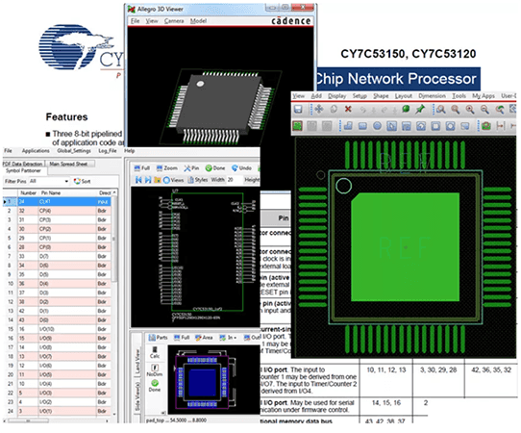Click the NoDim icon in footprint panel
Screen dimensions: 521x433
pos(155,370)
